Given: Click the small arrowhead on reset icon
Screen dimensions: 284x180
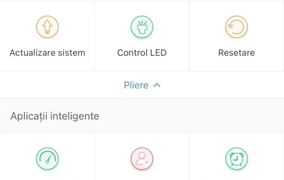Looking at the screenshot, I should tap(230, 26).
